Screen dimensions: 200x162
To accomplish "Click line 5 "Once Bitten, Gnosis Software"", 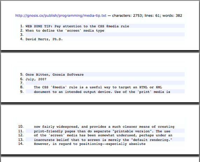I will click(105, 74).
